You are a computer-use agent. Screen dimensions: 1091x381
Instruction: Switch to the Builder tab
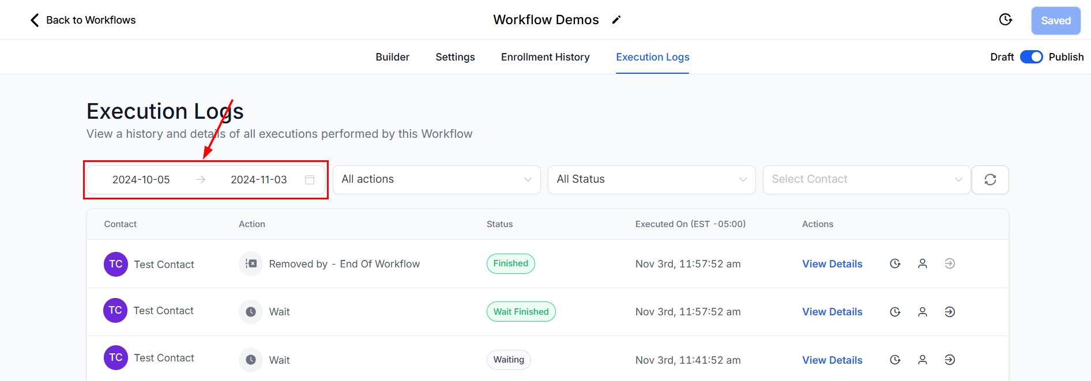392,57
